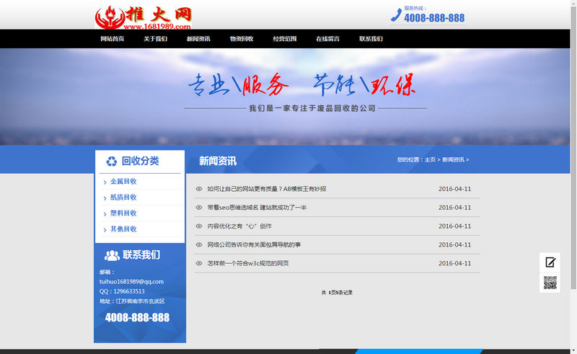This screenshot has width=577, height=354.
Task: Click the 回收分类 sidebar heading
Action: (140, 161)
